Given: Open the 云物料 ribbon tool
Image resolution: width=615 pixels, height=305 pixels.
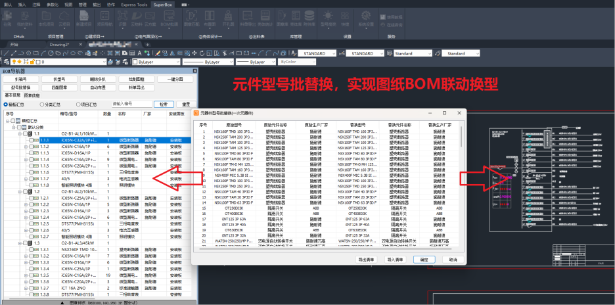Looking at the screenshot, I should 136,18.
